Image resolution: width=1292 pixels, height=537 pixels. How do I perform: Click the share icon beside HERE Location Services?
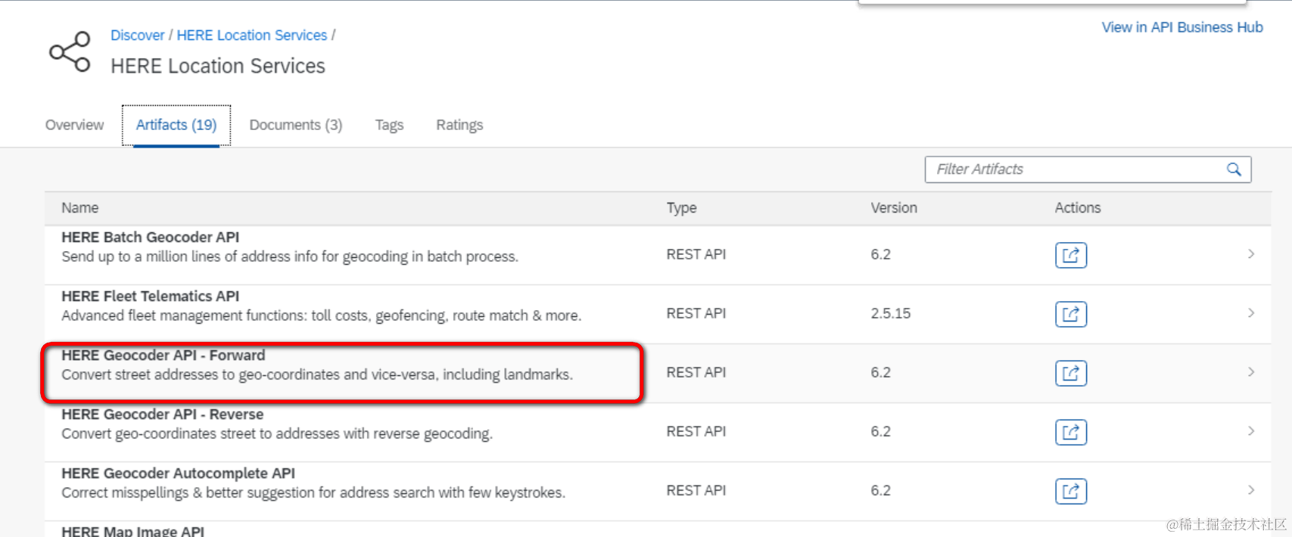(70, 51)
